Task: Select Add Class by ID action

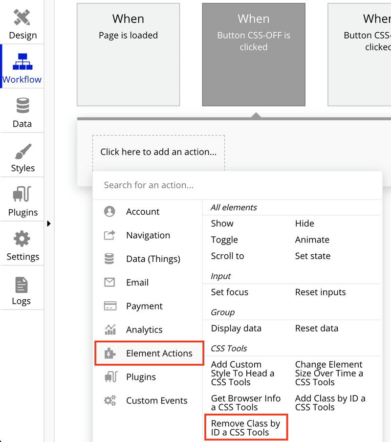Action: click(330, 402)
